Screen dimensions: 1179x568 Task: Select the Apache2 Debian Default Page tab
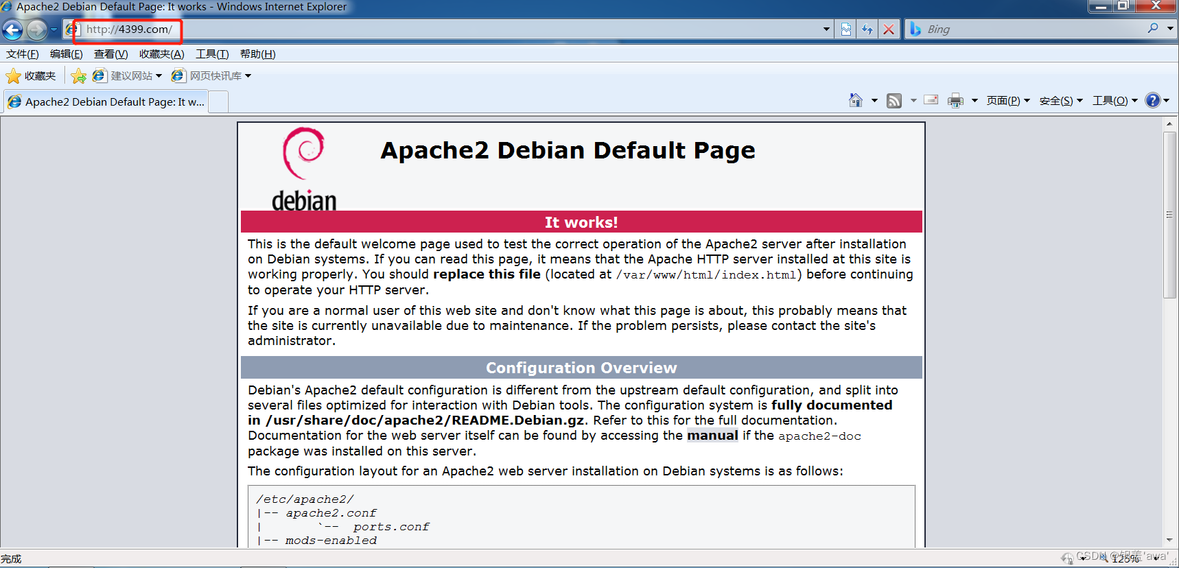click(106, 102)
